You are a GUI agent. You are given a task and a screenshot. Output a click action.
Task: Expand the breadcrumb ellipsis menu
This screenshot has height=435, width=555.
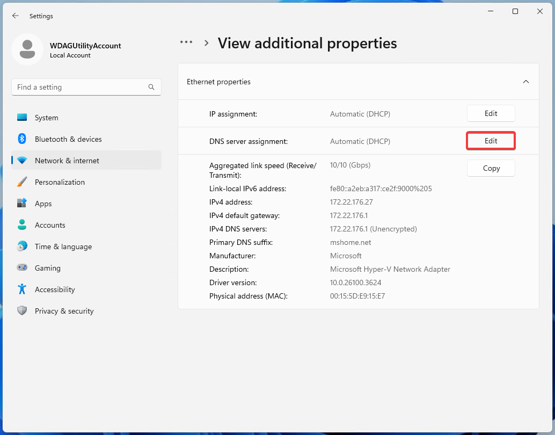pos(186,42)
